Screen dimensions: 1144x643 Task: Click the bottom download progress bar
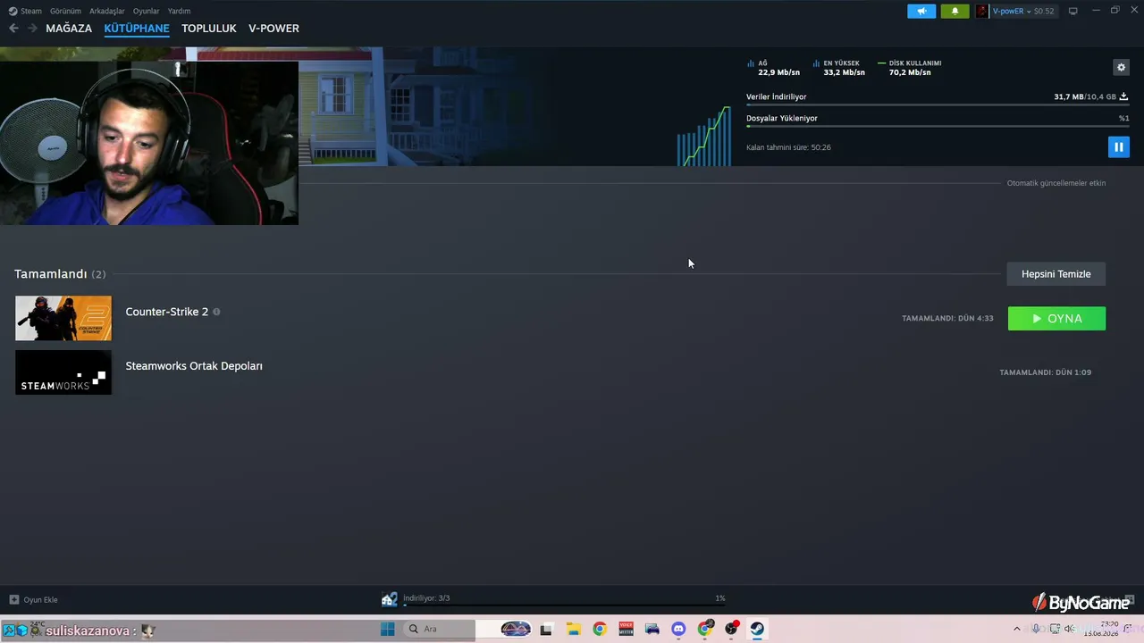click(564, 605)
